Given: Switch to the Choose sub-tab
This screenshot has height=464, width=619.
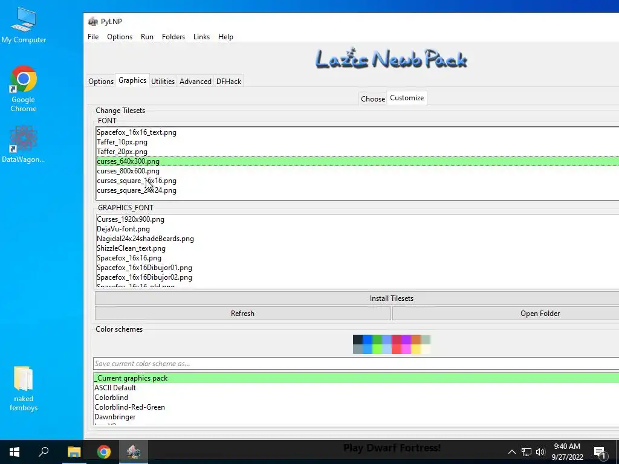Looking at the screenshot, I should pyautogui.click(x=373, y=98).
